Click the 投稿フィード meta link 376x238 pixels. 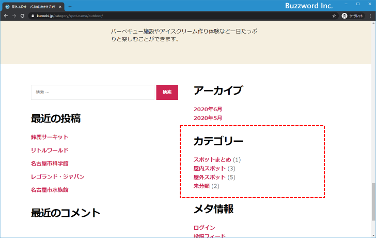pyautogui.click(x=210, y=236)
